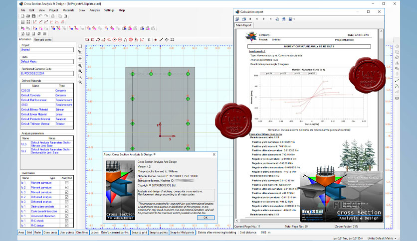Screen dimensions: 417x241
Task: Toggle Axes display in status bar
Action: (21, 232)
